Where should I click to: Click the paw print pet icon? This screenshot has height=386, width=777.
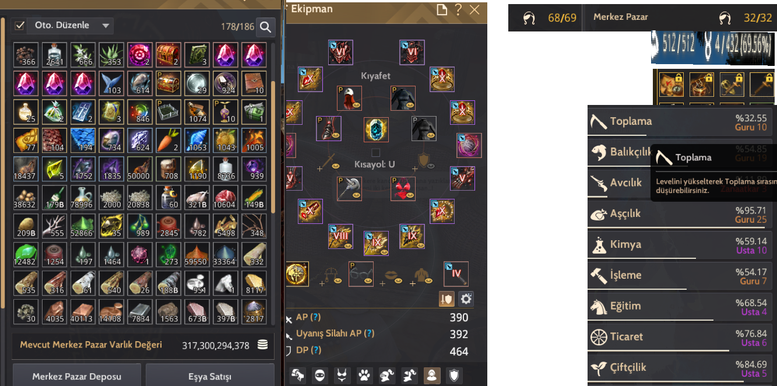click(x=364, y=376)
